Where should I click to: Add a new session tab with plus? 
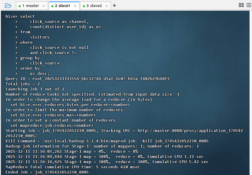pyautogui.click(x=114, y=5)
